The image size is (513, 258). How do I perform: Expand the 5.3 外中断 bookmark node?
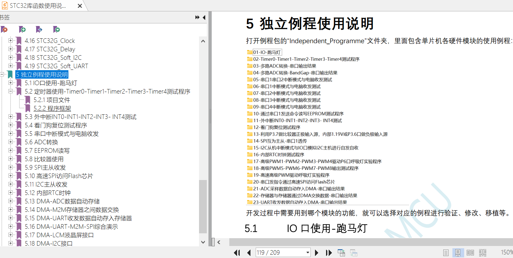[x=10, y=117]
